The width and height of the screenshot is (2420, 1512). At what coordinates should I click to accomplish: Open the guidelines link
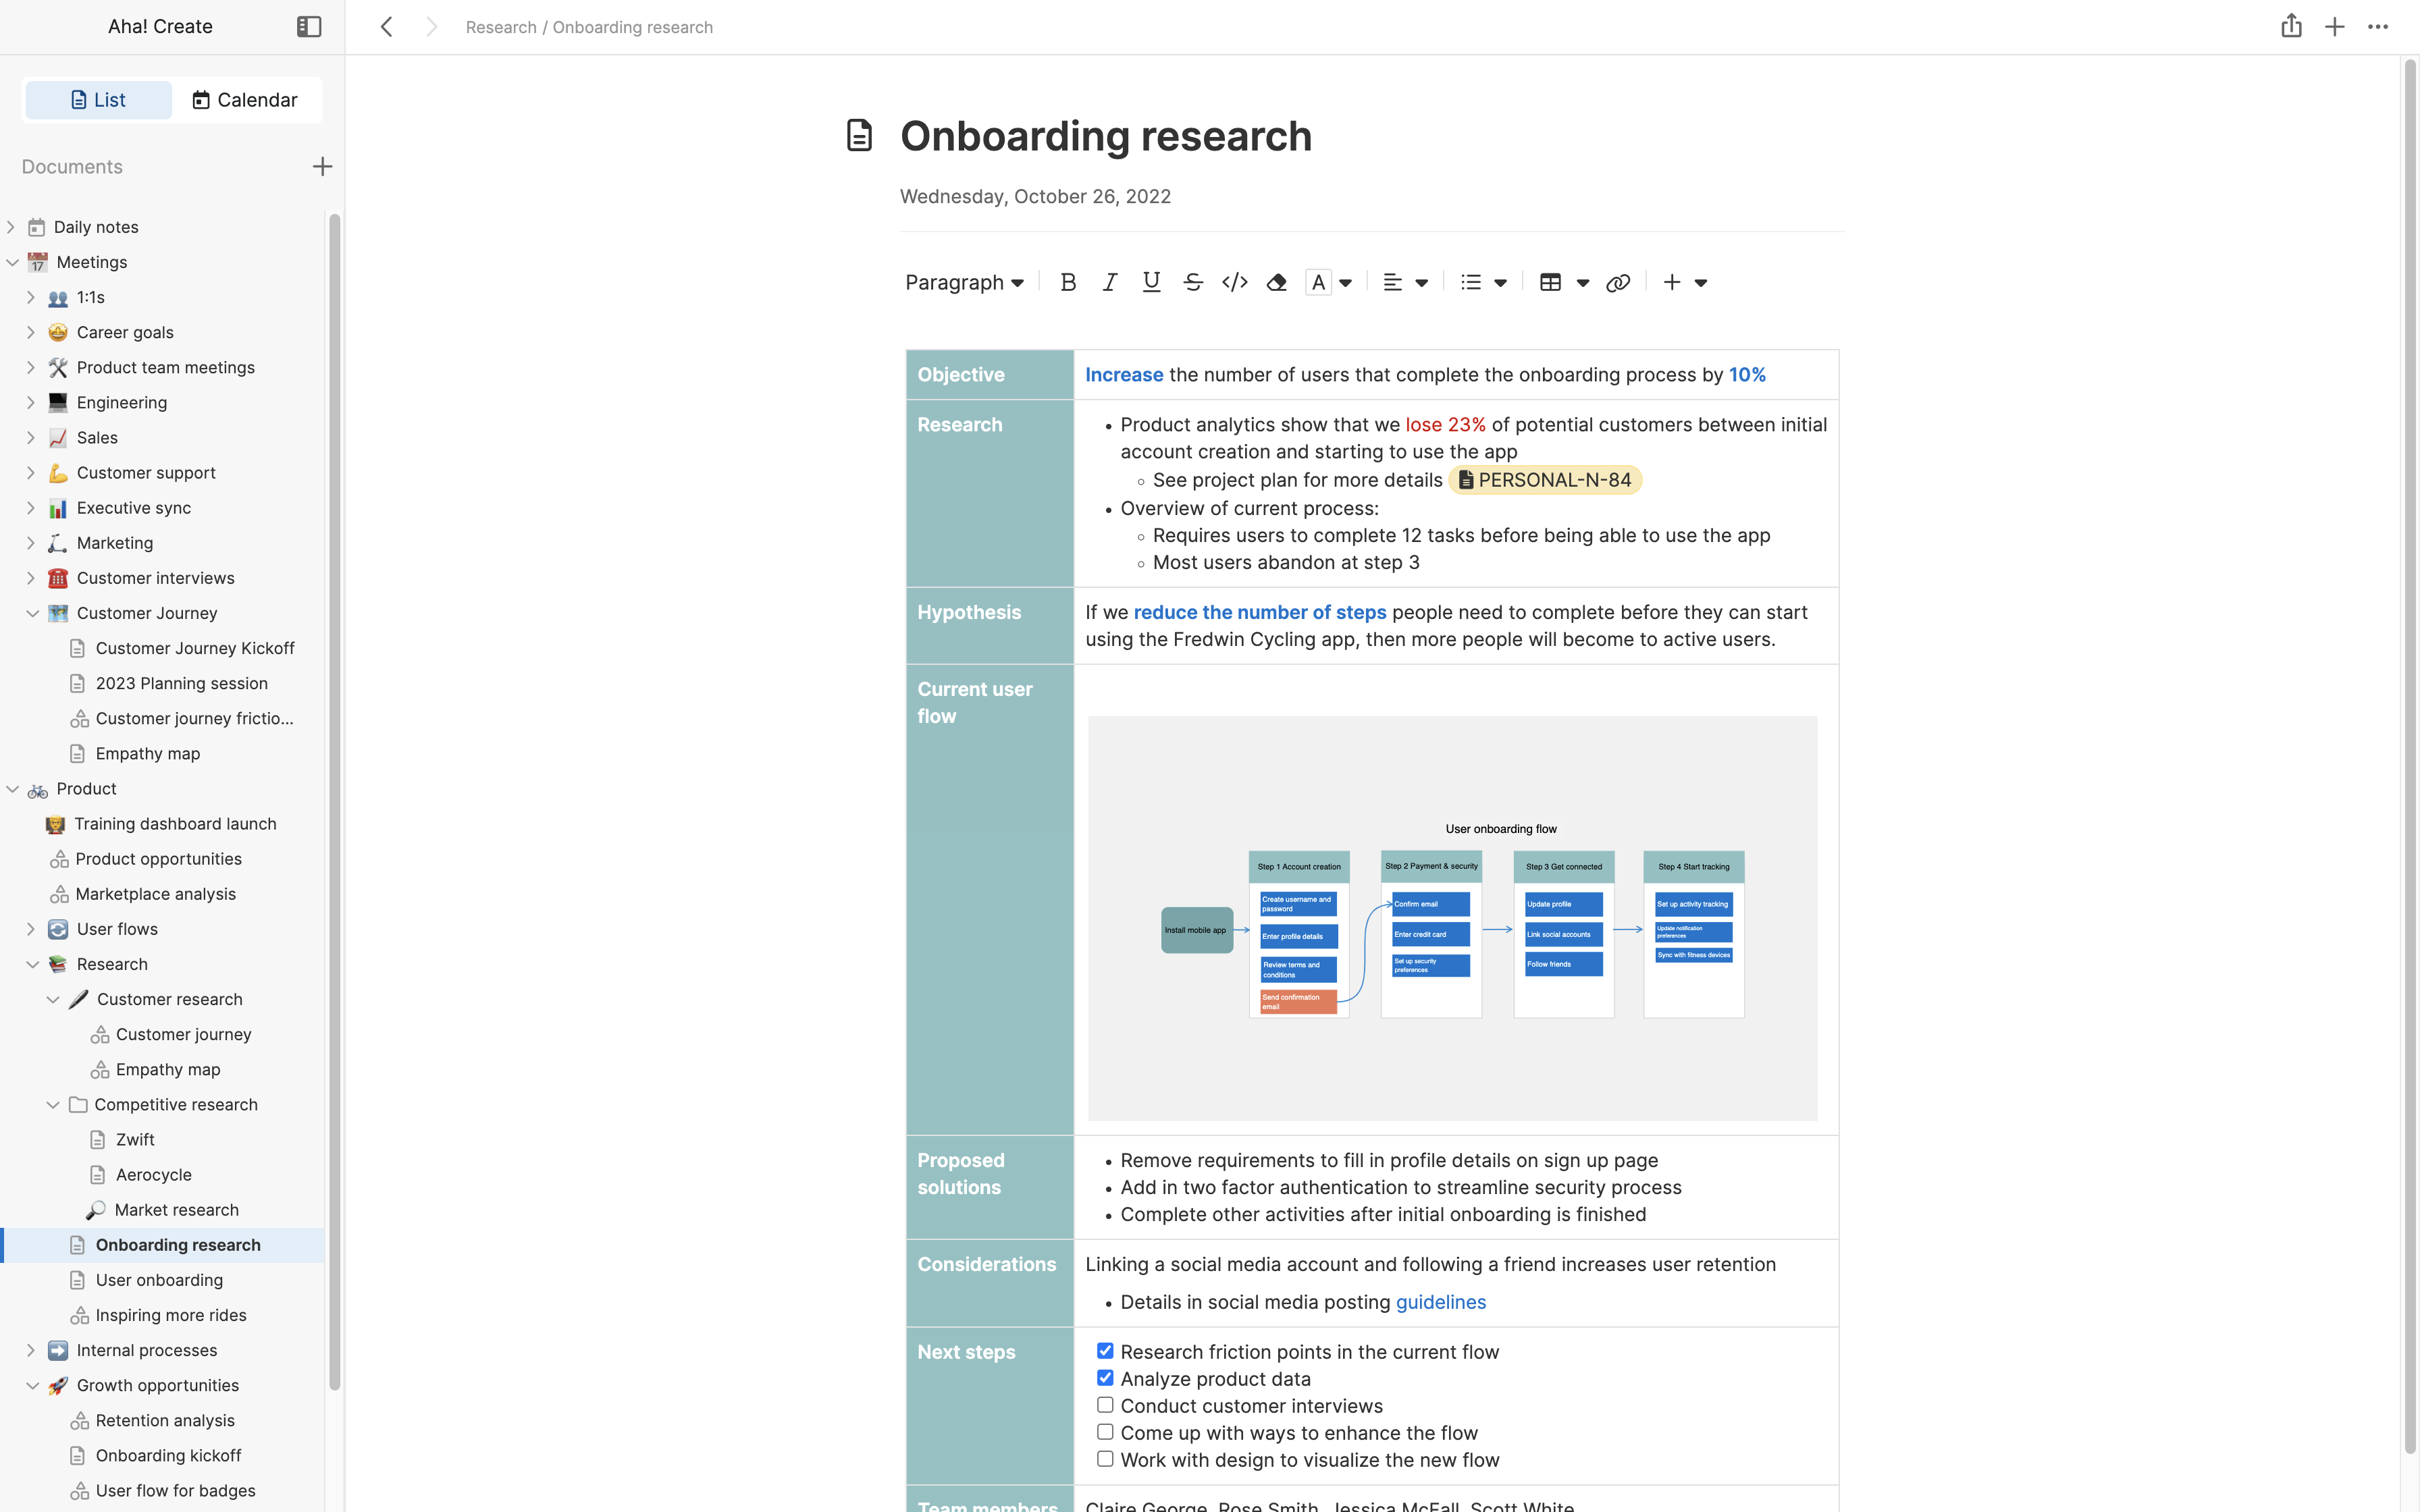coord(1440,1302)
